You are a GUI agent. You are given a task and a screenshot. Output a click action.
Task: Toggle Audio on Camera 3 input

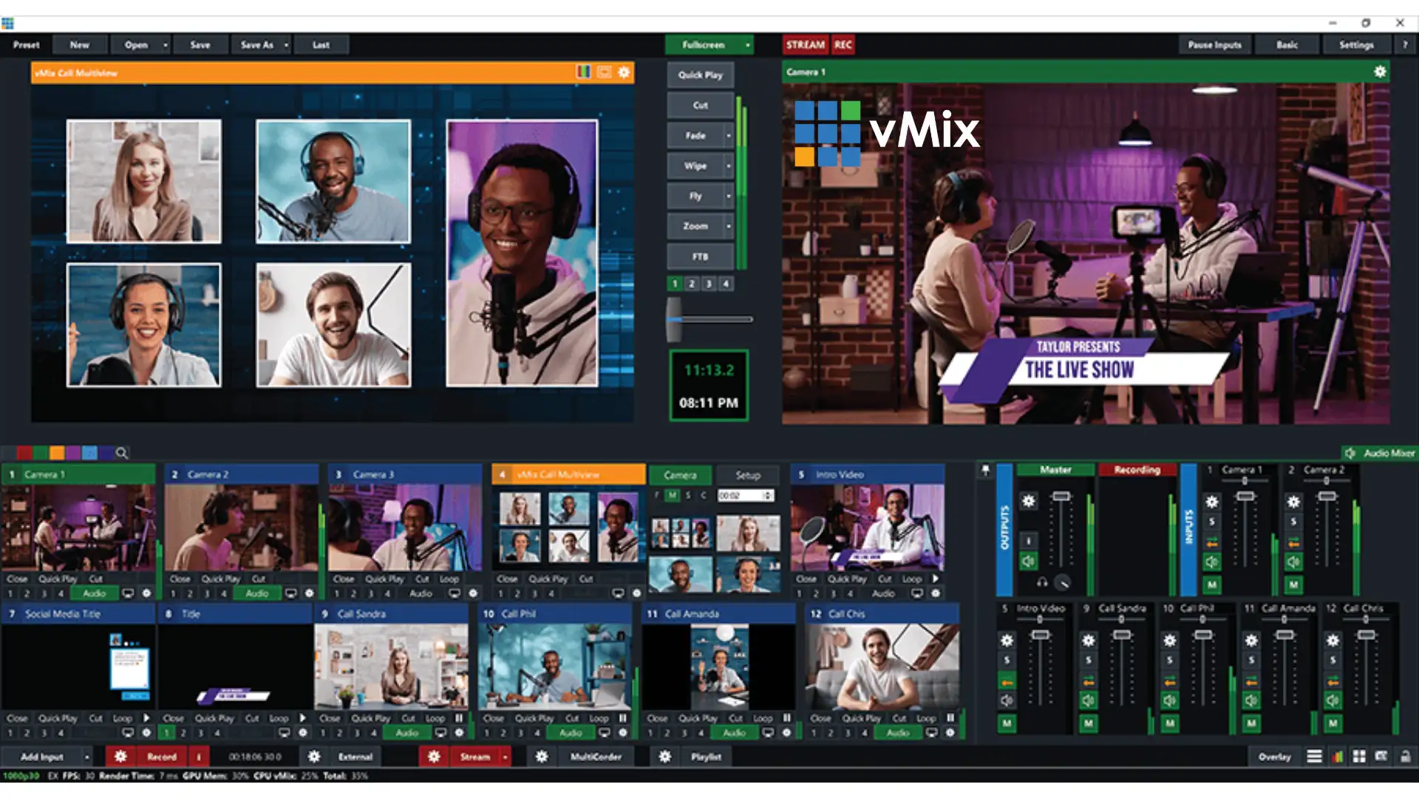[421, 593]
